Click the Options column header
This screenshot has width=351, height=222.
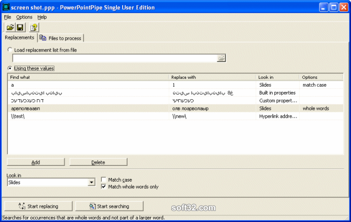[321, 77]
